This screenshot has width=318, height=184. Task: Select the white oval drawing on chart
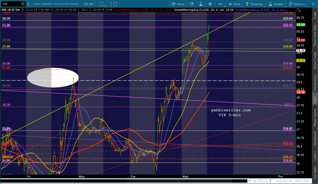[53, 78]
